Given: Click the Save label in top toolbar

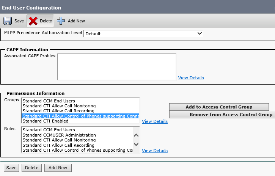Looking at the screenshot, I should [19, 21].
